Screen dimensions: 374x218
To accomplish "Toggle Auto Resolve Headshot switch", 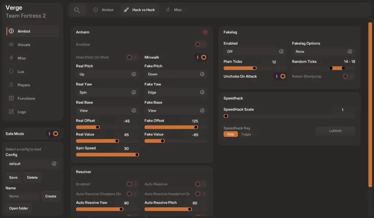I will click(x=201, y=193).
